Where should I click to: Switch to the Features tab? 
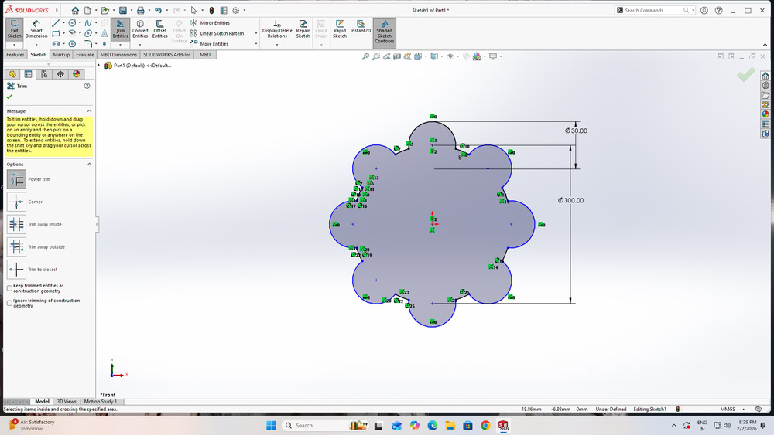pyautogui.click(x=15, y=55)
